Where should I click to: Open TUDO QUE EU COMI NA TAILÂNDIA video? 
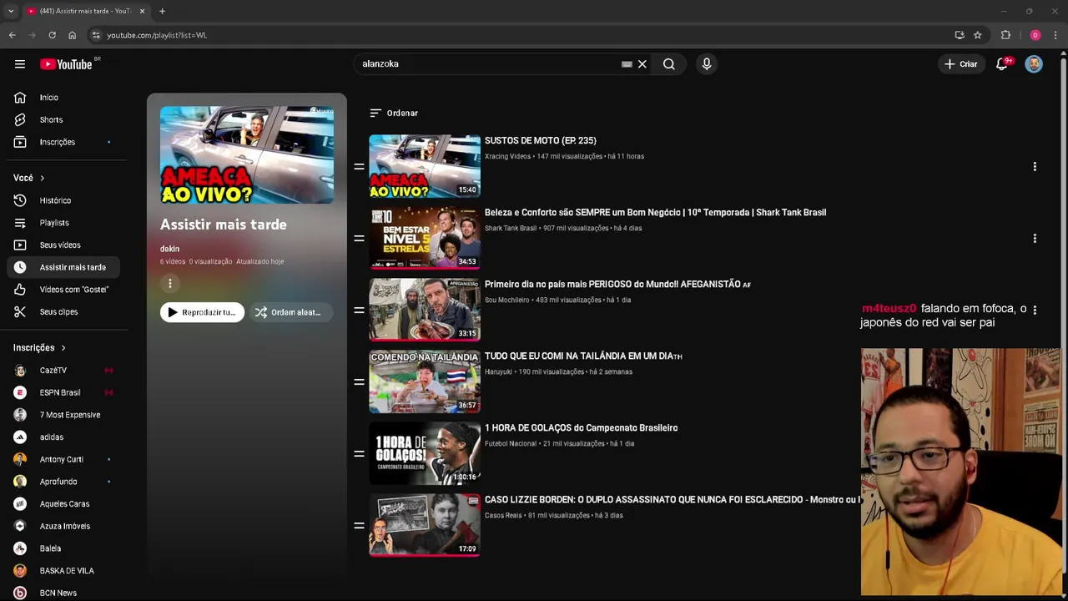coord(583,356)
